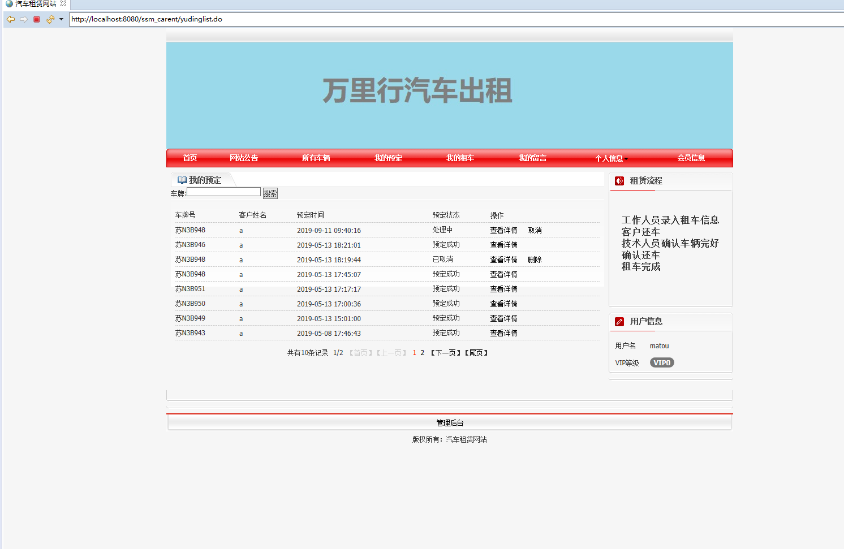Cancel the 处理中 reservation for 苏N3B948
Image resolution: width=844 pixels, height=549 pixels.
(x=535, y=230)
